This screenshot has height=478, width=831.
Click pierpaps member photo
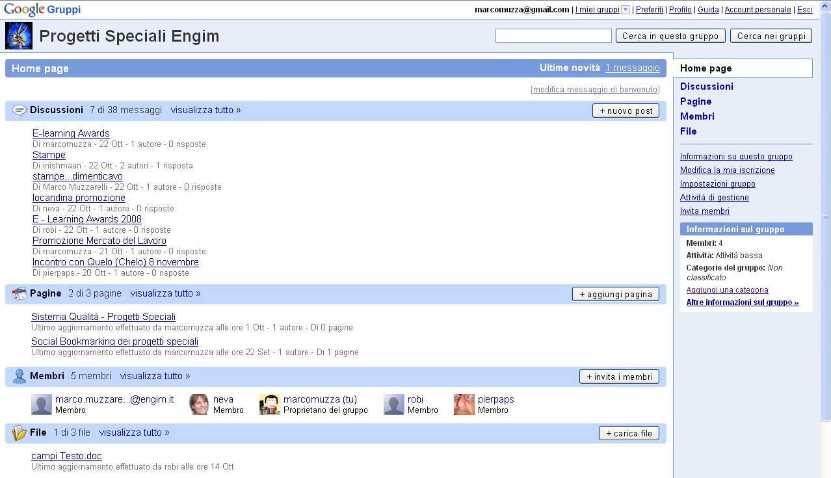tap(464, 405)
